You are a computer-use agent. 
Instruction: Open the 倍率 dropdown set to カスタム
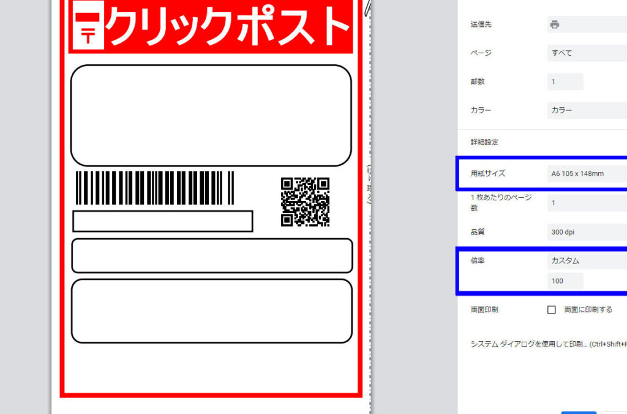click(x=586, y=261)
